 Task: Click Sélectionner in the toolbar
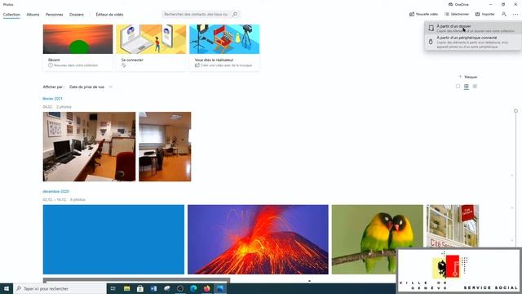tap(457, 15)
